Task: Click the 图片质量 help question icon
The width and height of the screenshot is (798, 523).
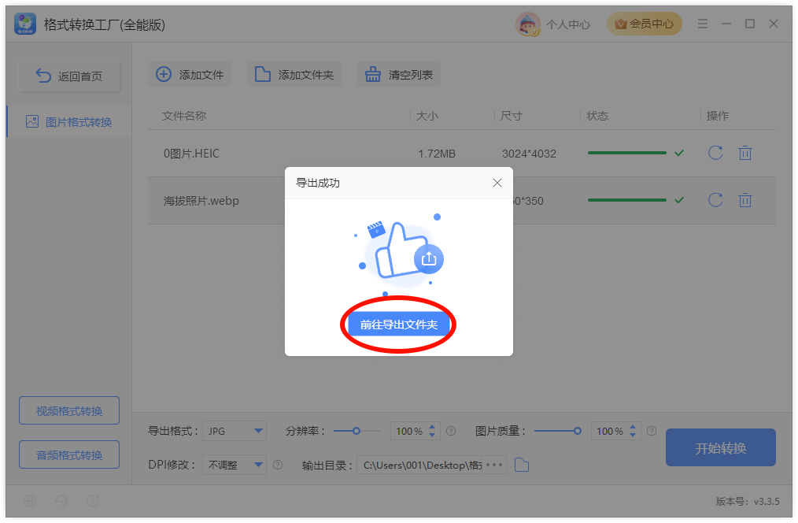Action: (652, 432)
